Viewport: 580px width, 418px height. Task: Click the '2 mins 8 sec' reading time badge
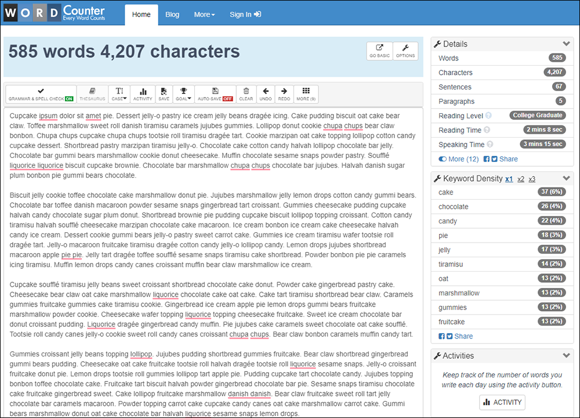click(x=545, y=129)
